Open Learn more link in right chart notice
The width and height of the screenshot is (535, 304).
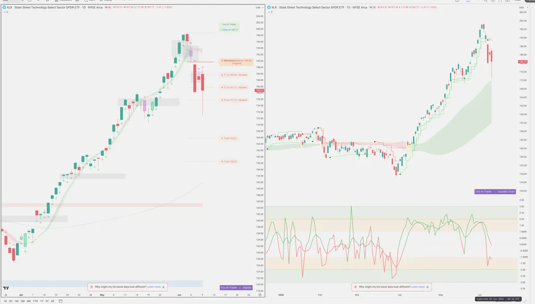pyautogui.click(x=418, y=287)
